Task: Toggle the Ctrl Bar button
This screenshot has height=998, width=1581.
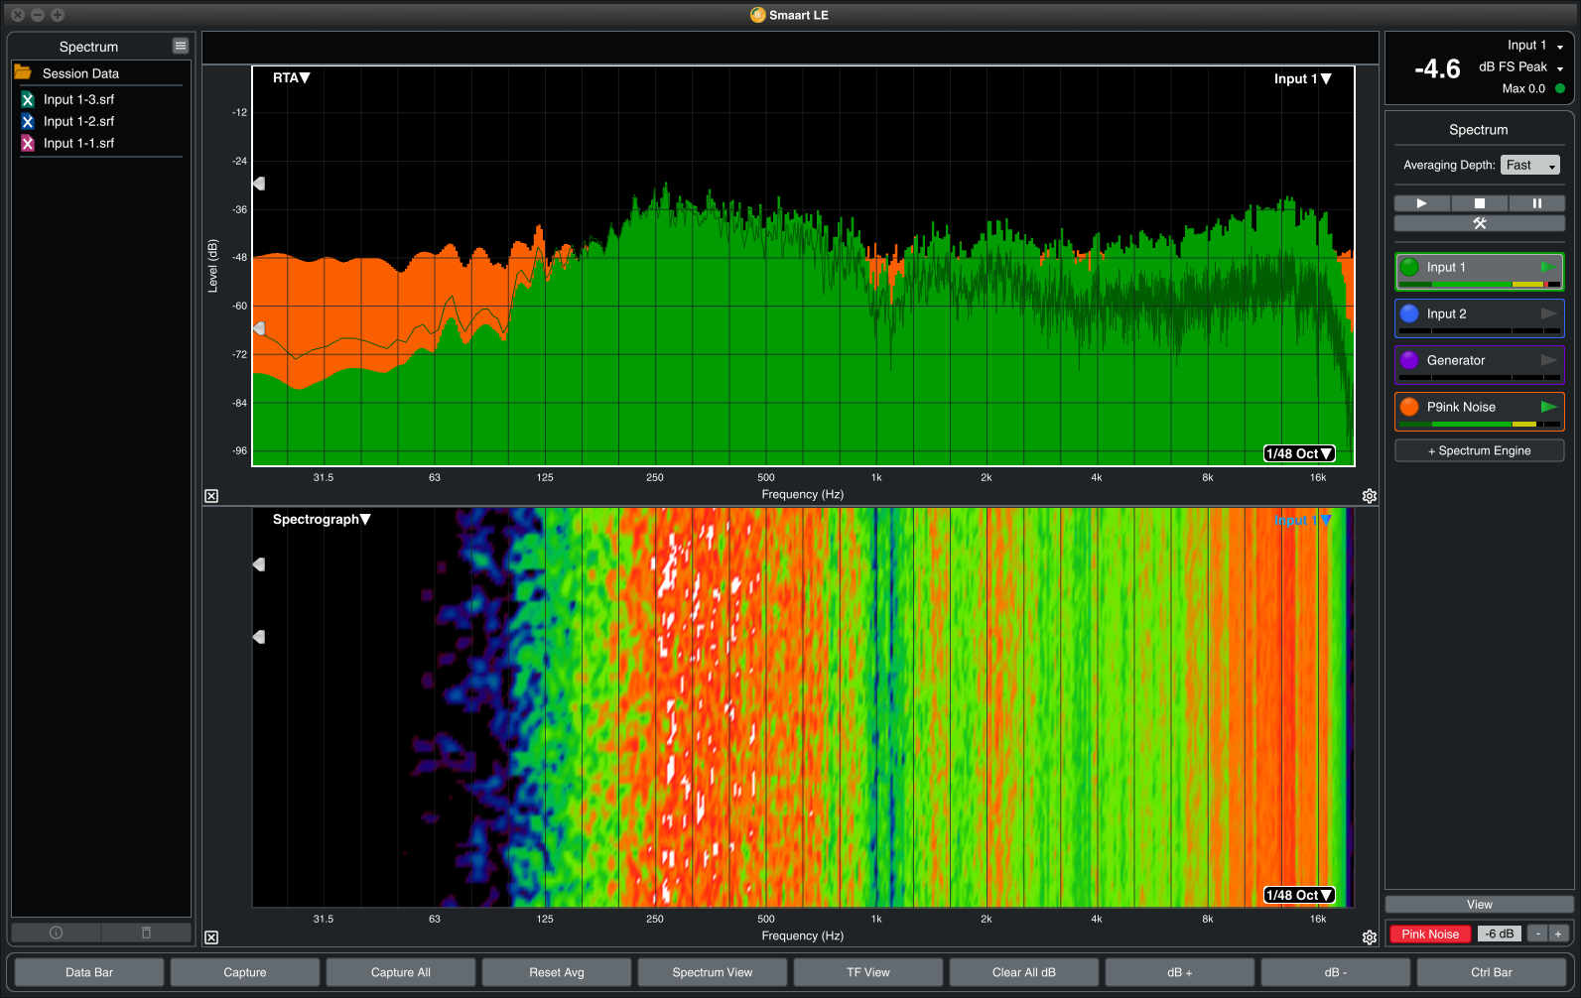Action: (x=1492, y=972)
